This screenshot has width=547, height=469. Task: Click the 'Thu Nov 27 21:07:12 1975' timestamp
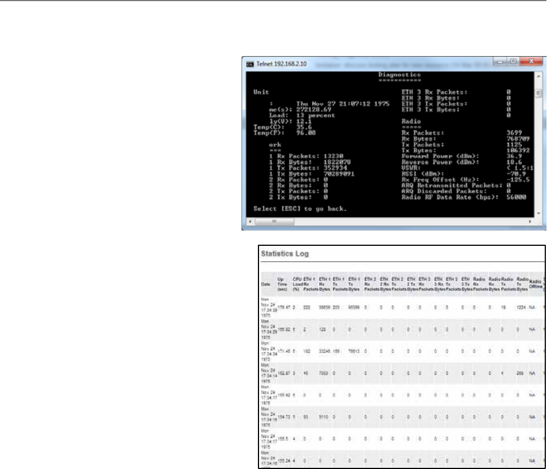pyautogui.click(x=343, y=104)
